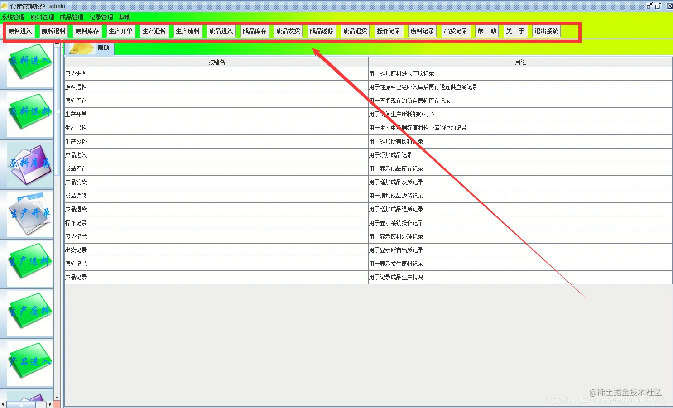Viewport: 673px width, 408px height.
Task: Click 成品进入 toolbar button
Action: (x=221, y=31)
